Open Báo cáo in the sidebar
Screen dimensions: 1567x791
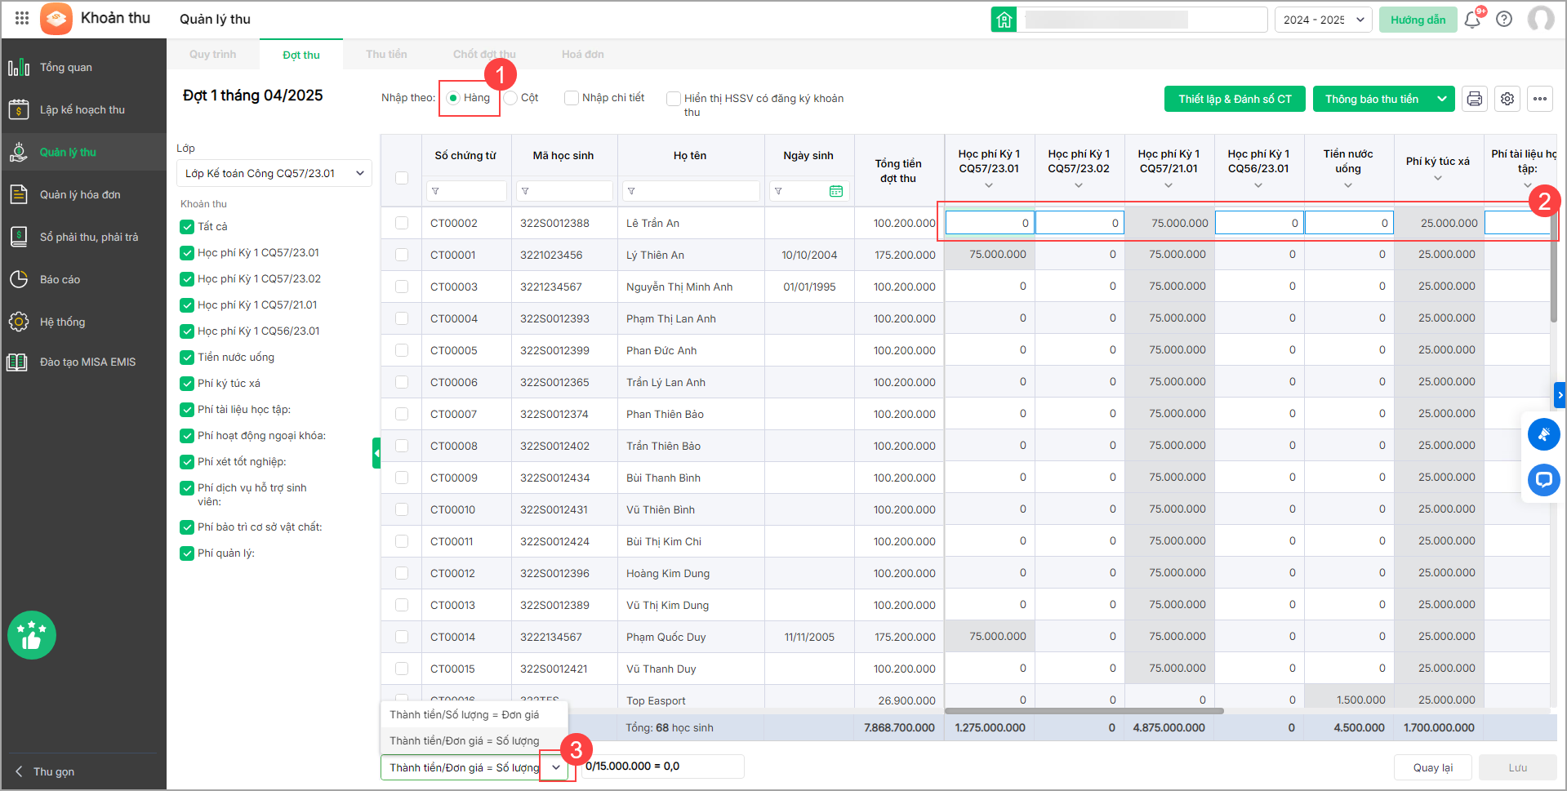60,279
